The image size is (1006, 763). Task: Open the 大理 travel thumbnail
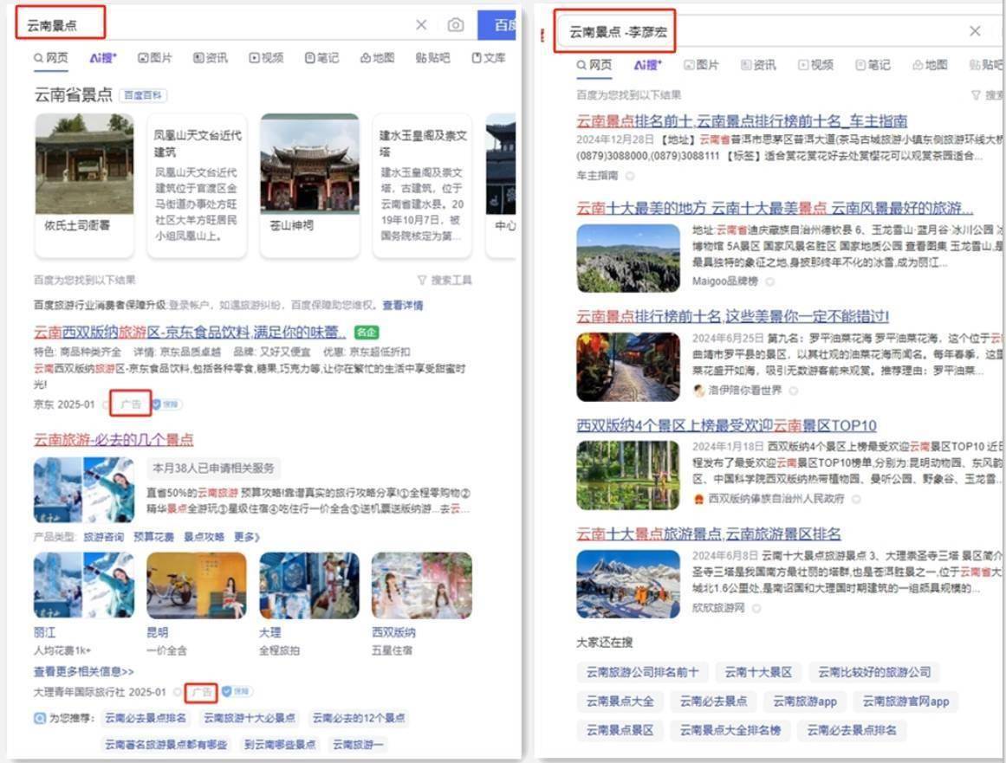pos(309,585)
